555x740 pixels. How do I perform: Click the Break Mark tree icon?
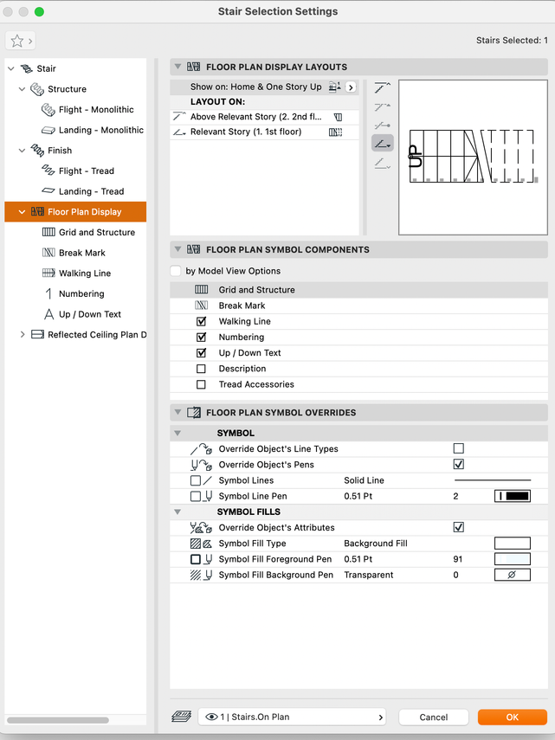pos(48,253)
